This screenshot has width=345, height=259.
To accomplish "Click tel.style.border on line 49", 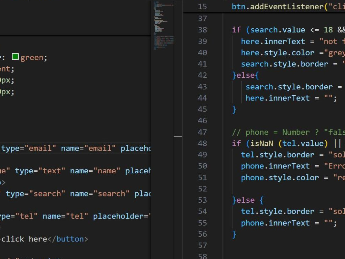I will (278, 155).
